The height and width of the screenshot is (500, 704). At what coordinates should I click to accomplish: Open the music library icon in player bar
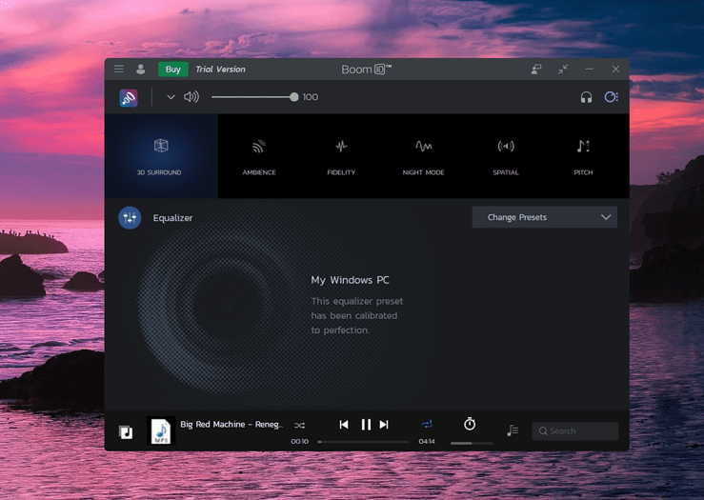(x=126, y=431)
